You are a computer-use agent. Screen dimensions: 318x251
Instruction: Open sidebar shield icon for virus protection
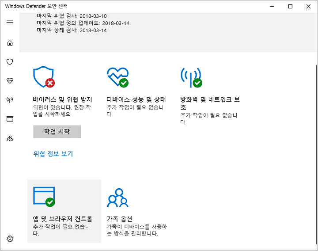(10, 62)
